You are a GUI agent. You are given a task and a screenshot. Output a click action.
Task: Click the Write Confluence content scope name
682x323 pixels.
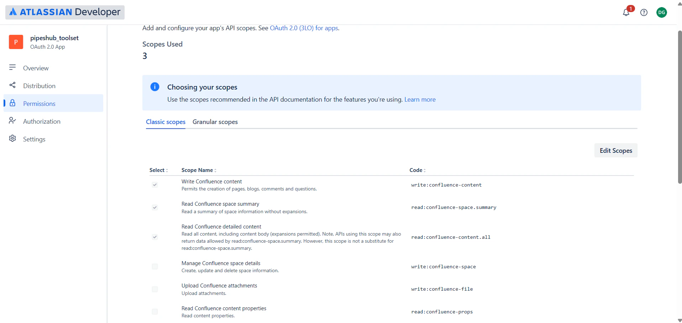click(x=211, y=182)
